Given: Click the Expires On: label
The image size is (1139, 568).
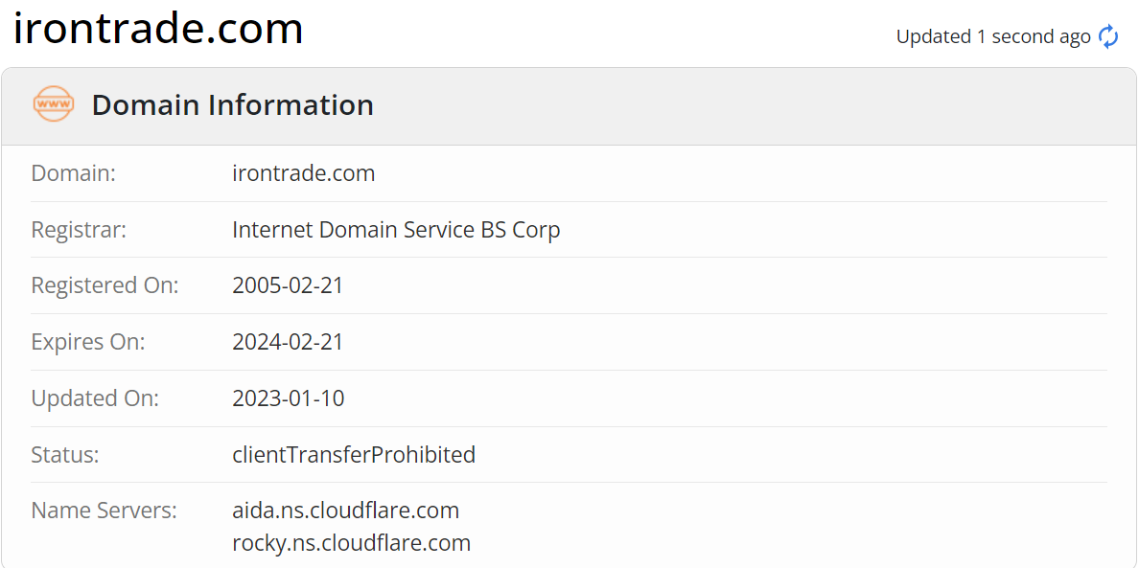Looking at the screenshot, I should coord(88,342).
